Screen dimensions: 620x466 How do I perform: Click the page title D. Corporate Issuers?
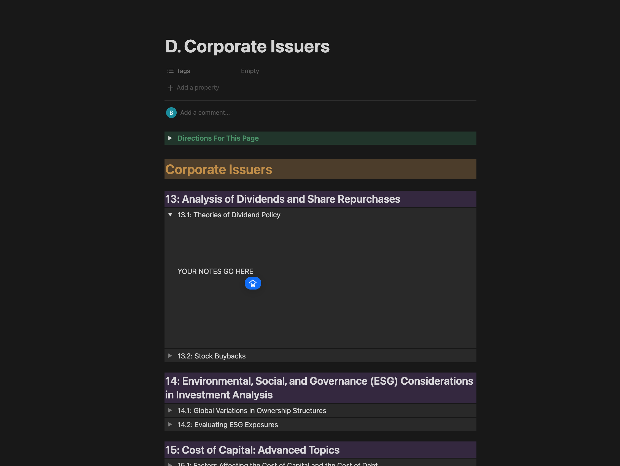point(247,46)
